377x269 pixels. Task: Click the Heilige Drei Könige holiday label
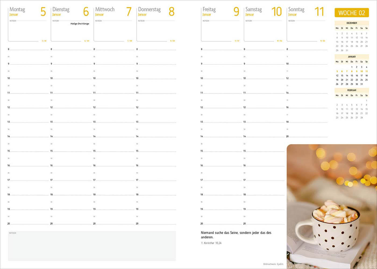pyautogui.click(x=80, y=24)
